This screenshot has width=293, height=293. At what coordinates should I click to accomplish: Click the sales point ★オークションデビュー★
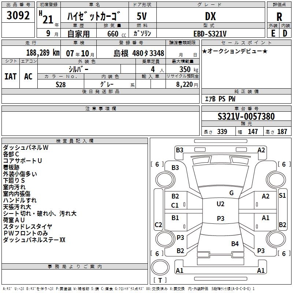235,51
